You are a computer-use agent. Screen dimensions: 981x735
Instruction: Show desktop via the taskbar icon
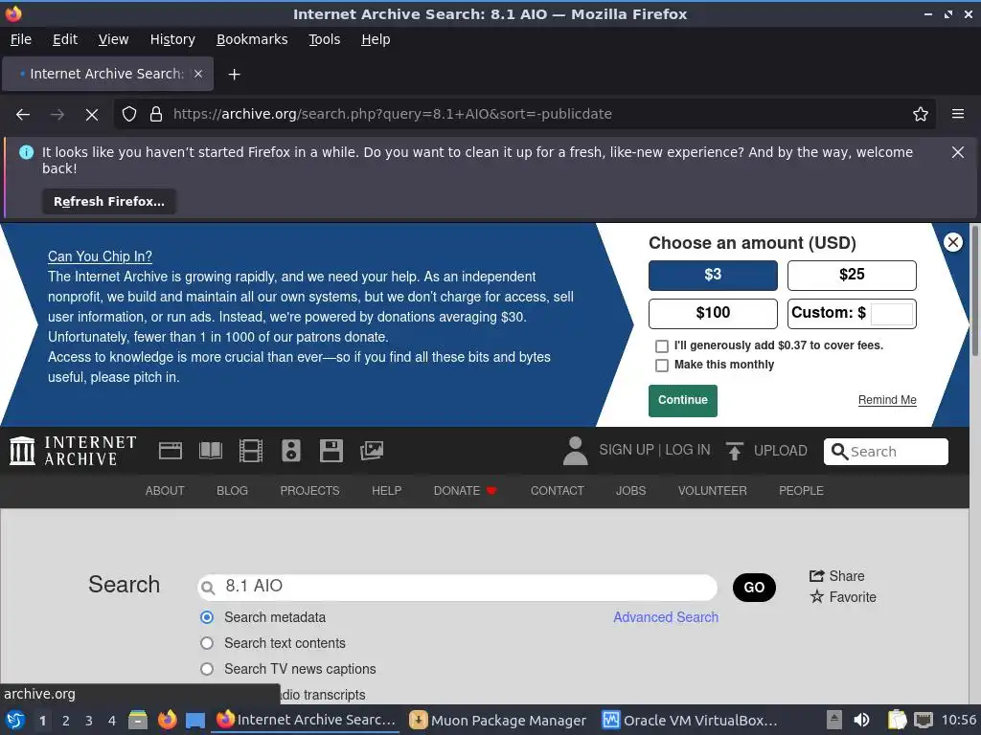195,720
